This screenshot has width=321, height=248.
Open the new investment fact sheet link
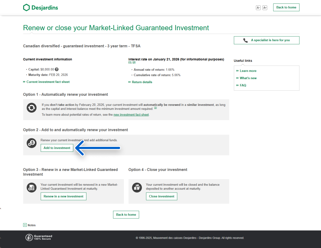pyautogui.click(x=131, y=115)
